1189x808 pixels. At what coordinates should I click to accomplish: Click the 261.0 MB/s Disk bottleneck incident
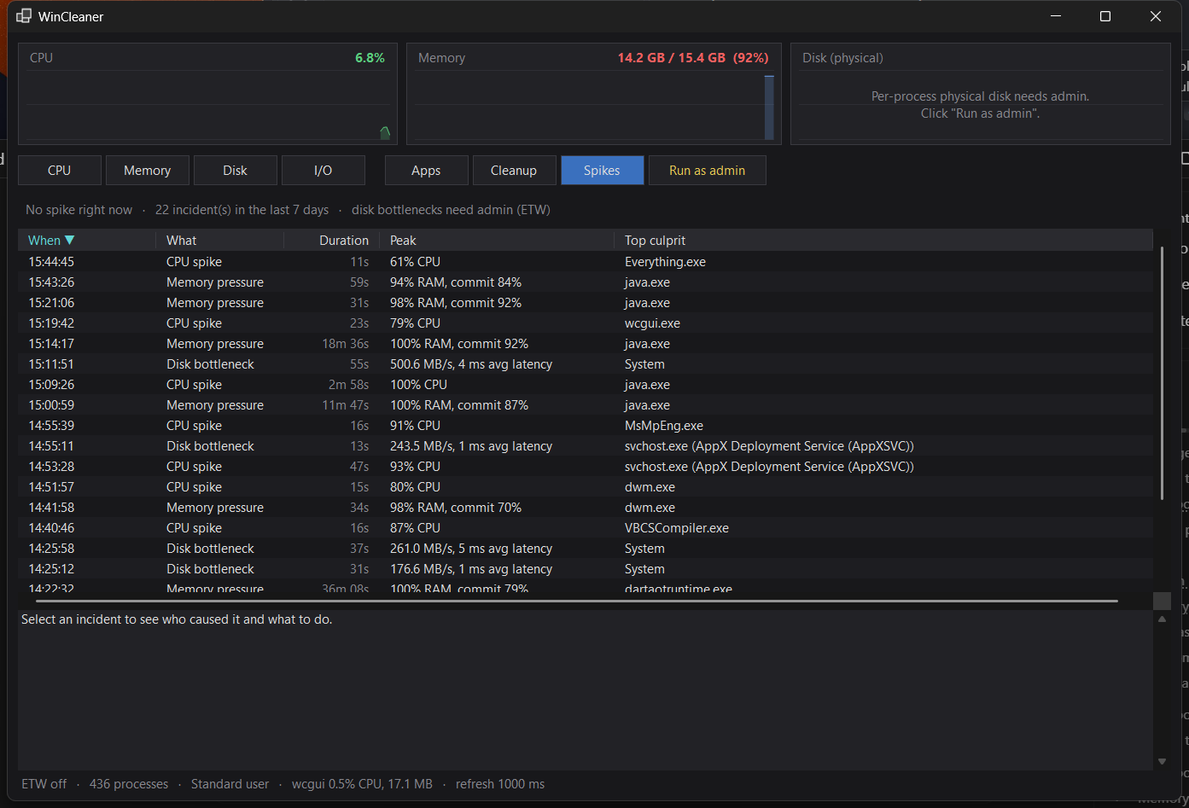(x=586, y=549)
